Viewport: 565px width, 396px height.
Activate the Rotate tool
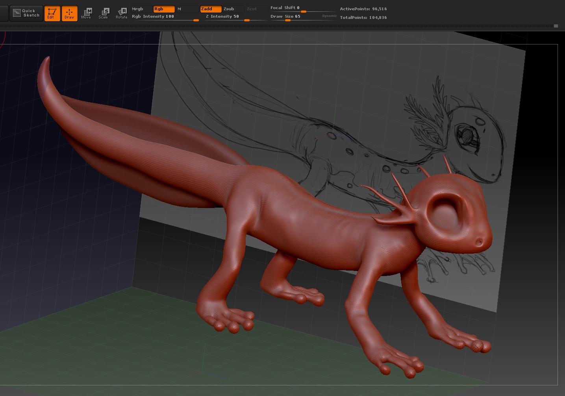(x=122, y=13)
